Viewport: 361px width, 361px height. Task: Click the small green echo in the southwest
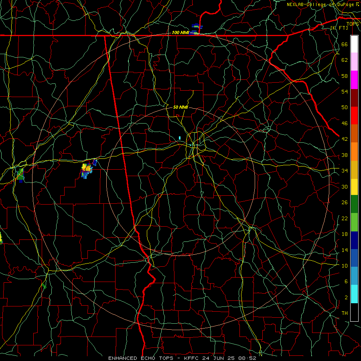point(44,286)
